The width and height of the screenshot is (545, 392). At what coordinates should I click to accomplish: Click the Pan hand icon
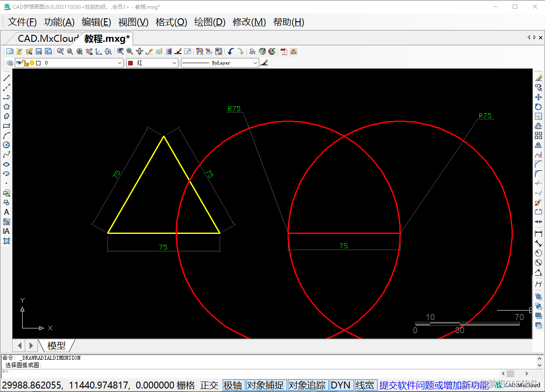[x=89, y=51]
